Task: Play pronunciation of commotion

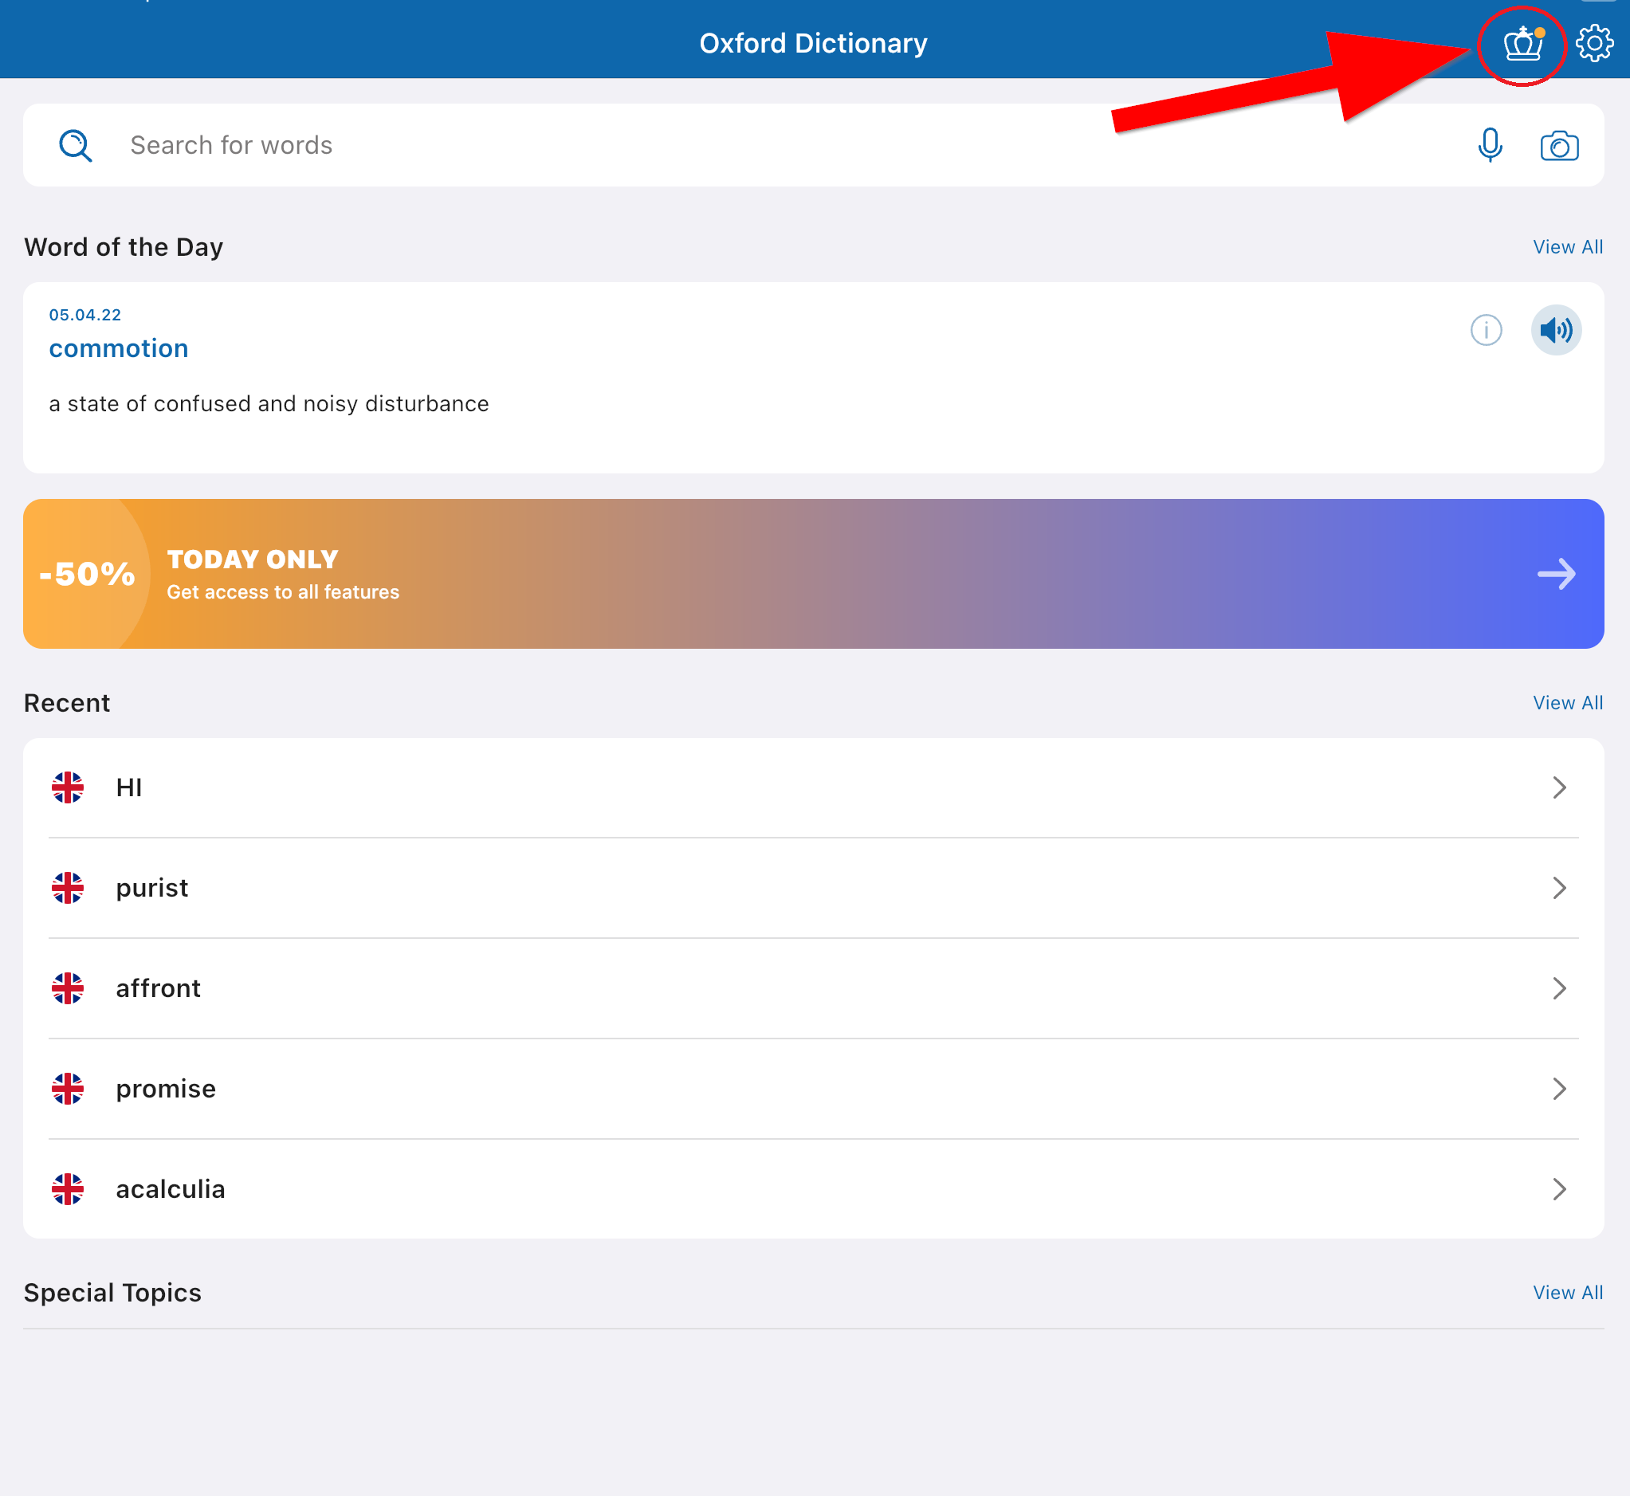Action: [x=1556, y=330]
